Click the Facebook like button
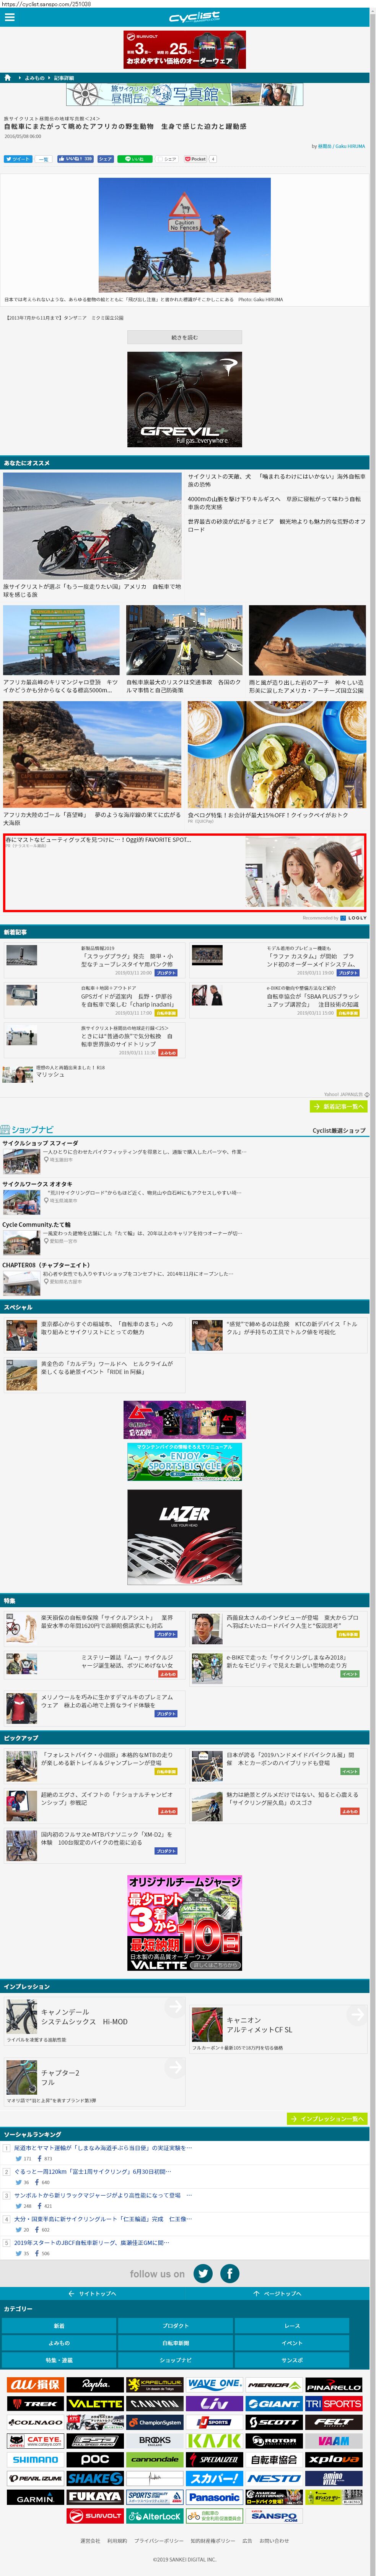Image resolution: width=376 pixels, height=2576 pixels. pos(75,159)
